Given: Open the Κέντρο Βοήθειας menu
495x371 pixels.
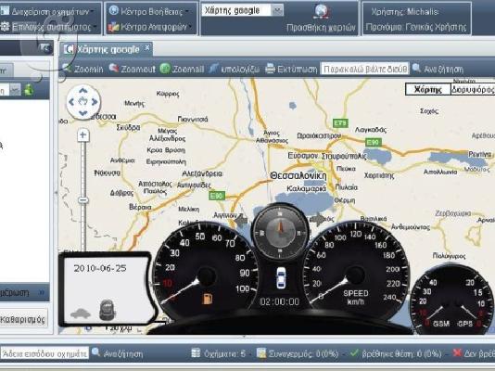Looking at the screenshot, I should click(x=148, y=11).
